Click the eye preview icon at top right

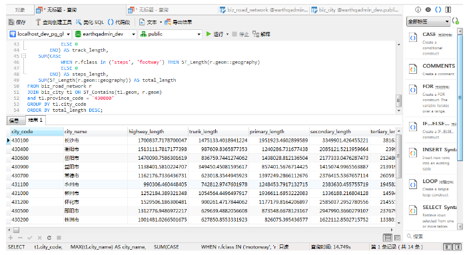tap(428, 10)
